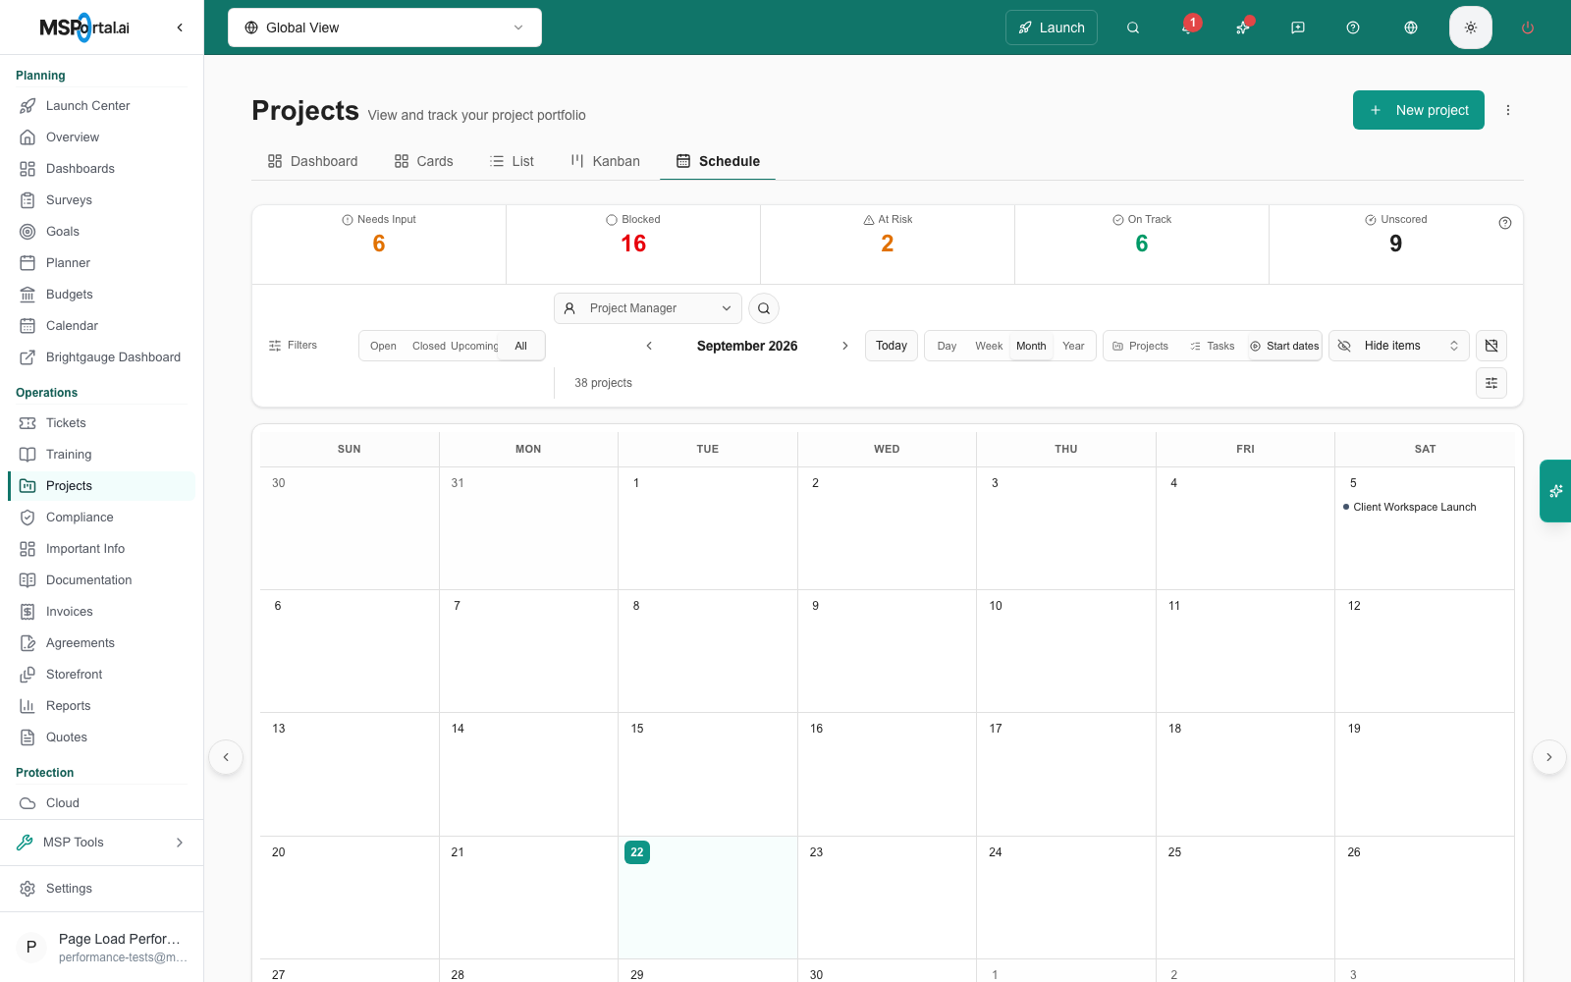Expand MSP Tools menu
Image resolution: width=1571 pixels, height=982 pixels.
click(x=102, y=843)
